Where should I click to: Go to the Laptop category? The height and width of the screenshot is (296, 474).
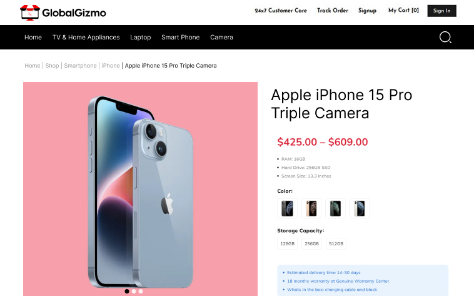pos(141,38)
